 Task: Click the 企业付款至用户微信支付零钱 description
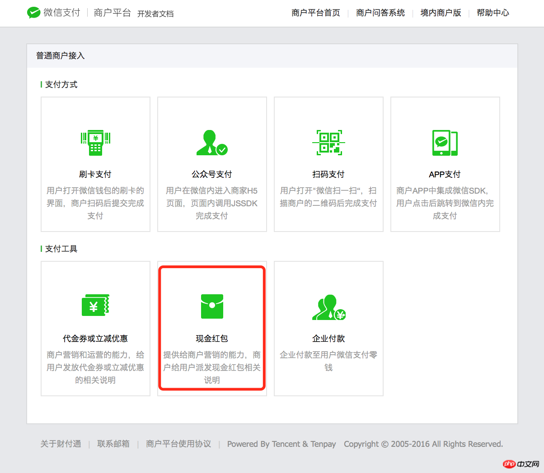[x=328, y=361]
